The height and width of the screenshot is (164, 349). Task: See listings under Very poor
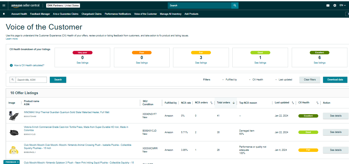point(82,63)
